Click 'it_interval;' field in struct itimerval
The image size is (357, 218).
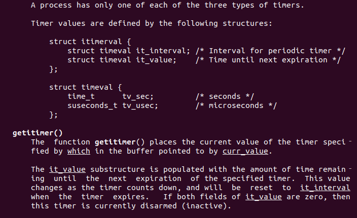(163, 51)
